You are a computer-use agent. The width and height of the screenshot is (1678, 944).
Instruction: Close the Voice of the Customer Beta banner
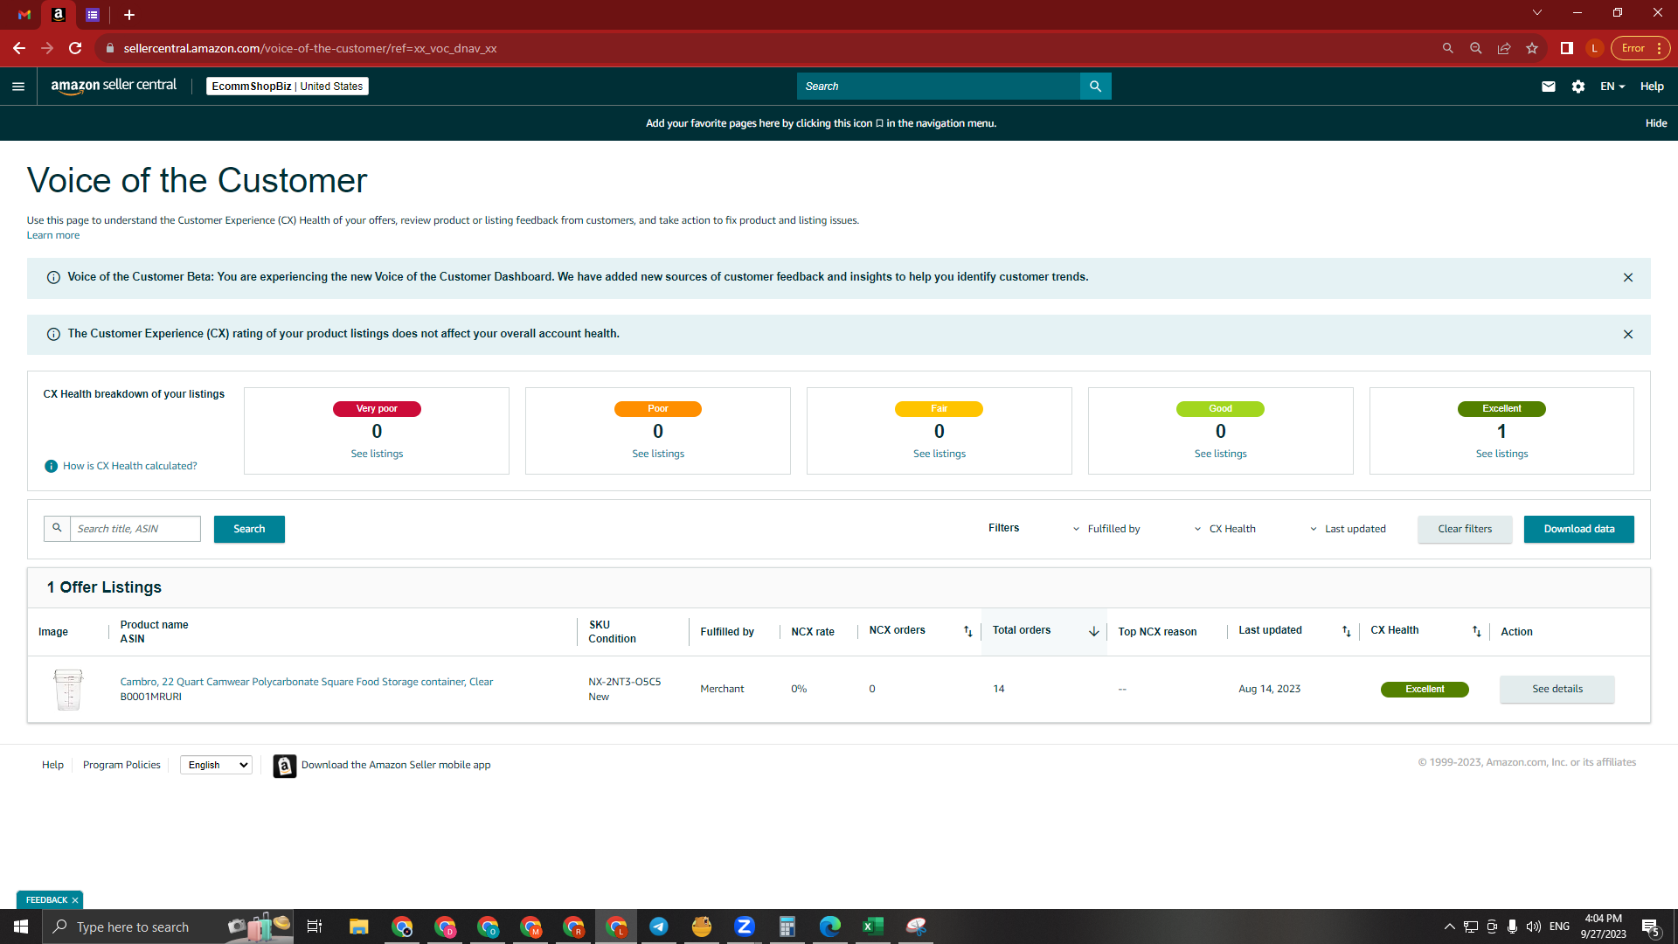pos(1627,278)
